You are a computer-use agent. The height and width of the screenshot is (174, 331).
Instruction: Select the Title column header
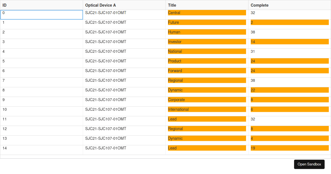207,5
